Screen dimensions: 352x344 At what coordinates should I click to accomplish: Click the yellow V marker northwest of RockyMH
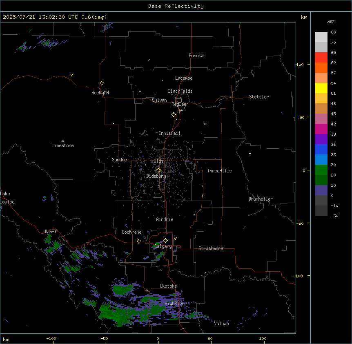pos(71,75)
